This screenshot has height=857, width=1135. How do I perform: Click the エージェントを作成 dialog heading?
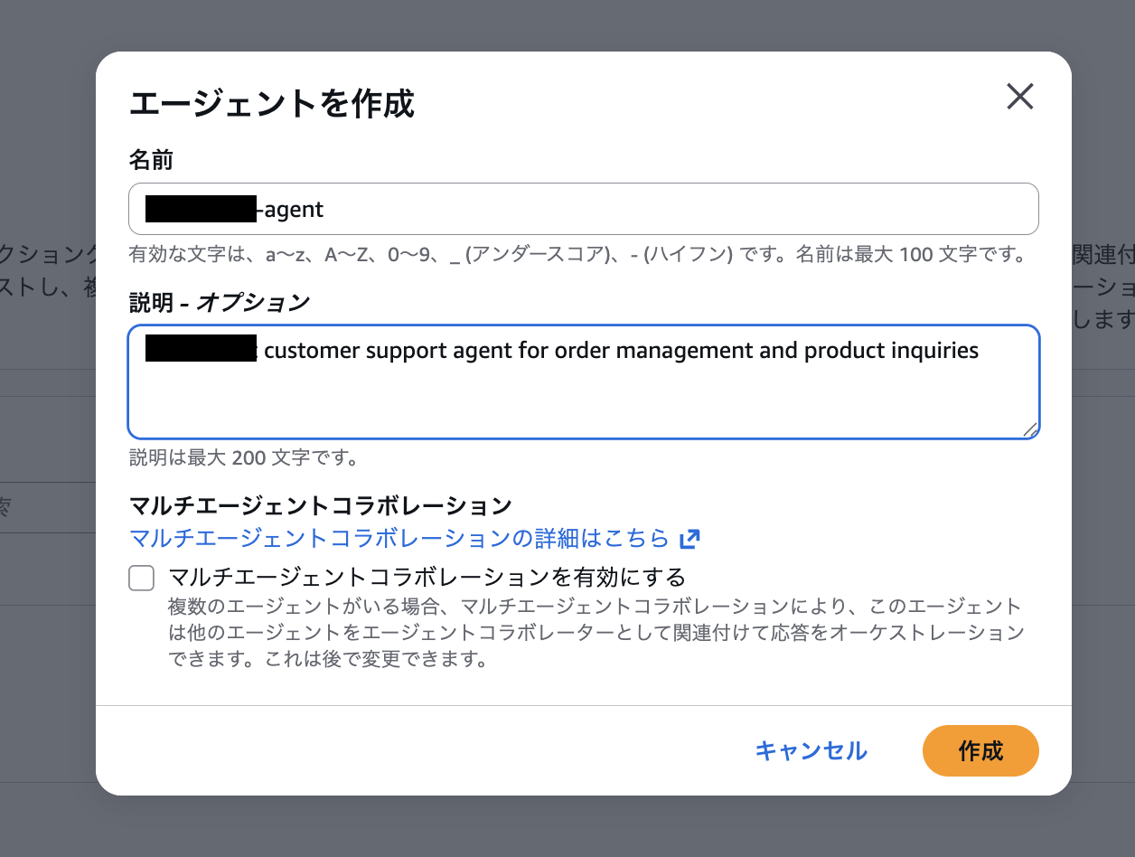(x=273, y=103)
